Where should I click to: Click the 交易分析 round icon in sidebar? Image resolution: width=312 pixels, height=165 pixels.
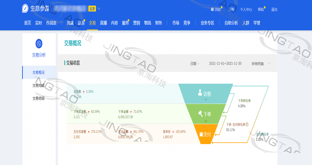tap(39, 44)
